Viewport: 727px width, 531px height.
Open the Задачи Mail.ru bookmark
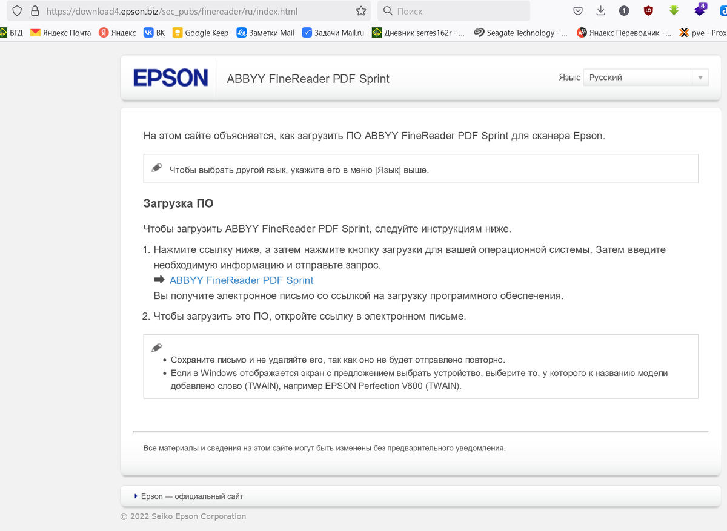333,33
